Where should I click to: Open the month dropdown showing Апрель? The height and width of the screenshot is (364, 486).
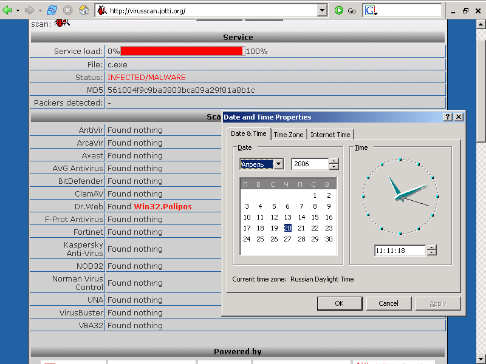pyautogui.click(x=279, y=164)
